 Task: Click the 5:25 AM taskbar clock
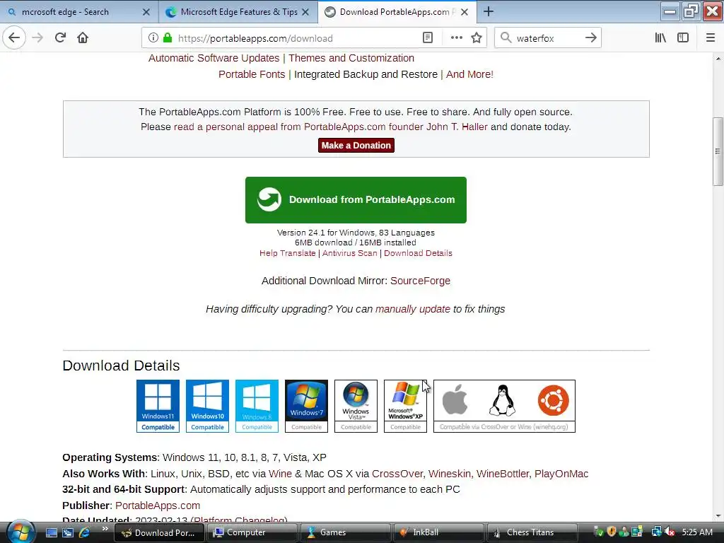coord(697,532)
